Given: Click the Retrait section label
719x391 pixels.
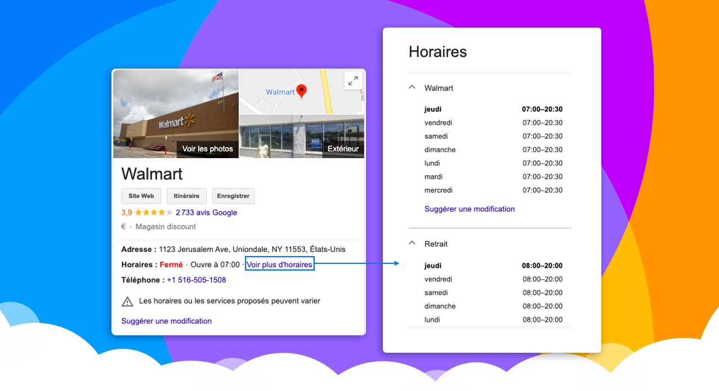Looking at the screenshot, I should [436, 244].
